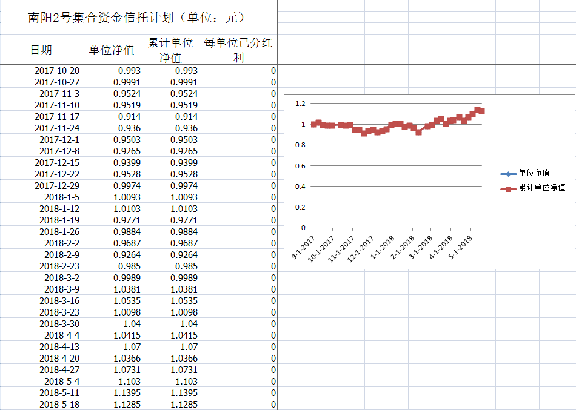Select the title cell 南阳2号集合资金信托计划
The height and width of the screenshot is (410, 576).
pos(137,18)
